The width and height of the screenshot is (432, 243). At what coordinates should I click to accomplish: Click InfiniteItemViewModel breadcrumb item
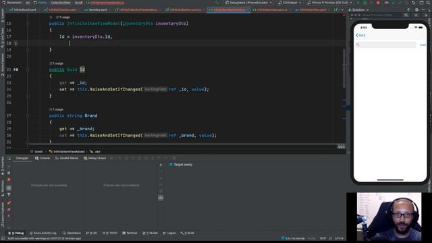click(x=67, y=151)
